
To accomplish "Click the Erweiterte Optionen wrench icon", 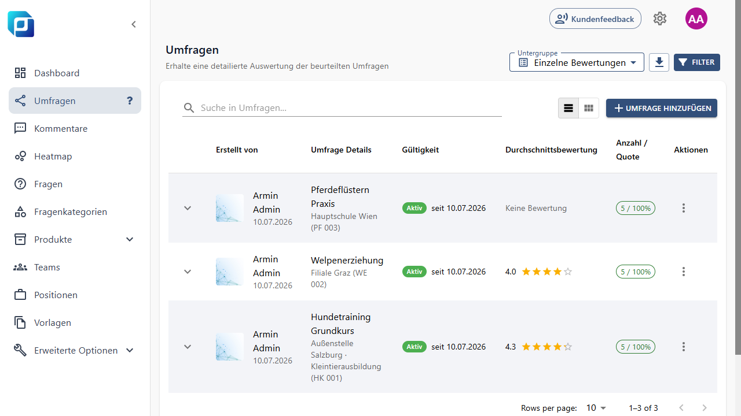I will click(x=20, y=350).
